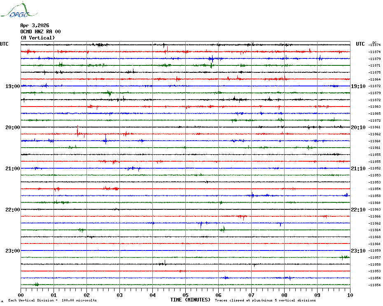383x306 pixels.
Task: Select the '23:10' time label
Action: 358,250
